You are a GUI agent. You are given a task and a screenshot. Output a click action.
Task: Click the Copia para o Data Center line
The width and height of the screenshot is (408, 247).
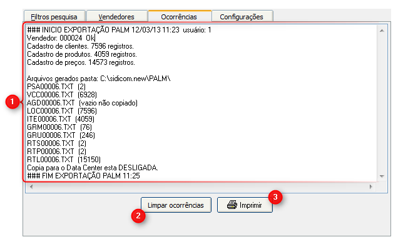point(93,168)
